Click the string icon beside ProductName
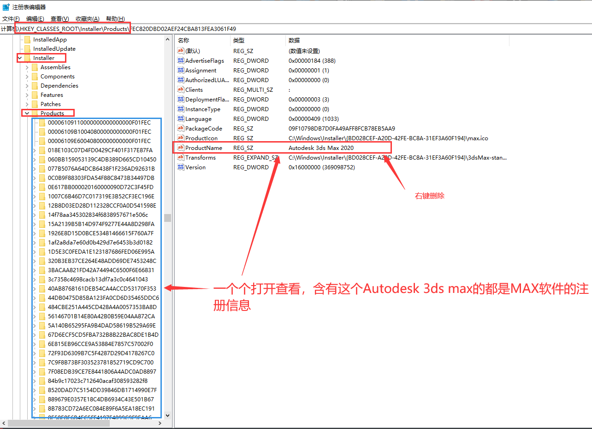This screenshot has height=429, width=592. tap(181, 148)
